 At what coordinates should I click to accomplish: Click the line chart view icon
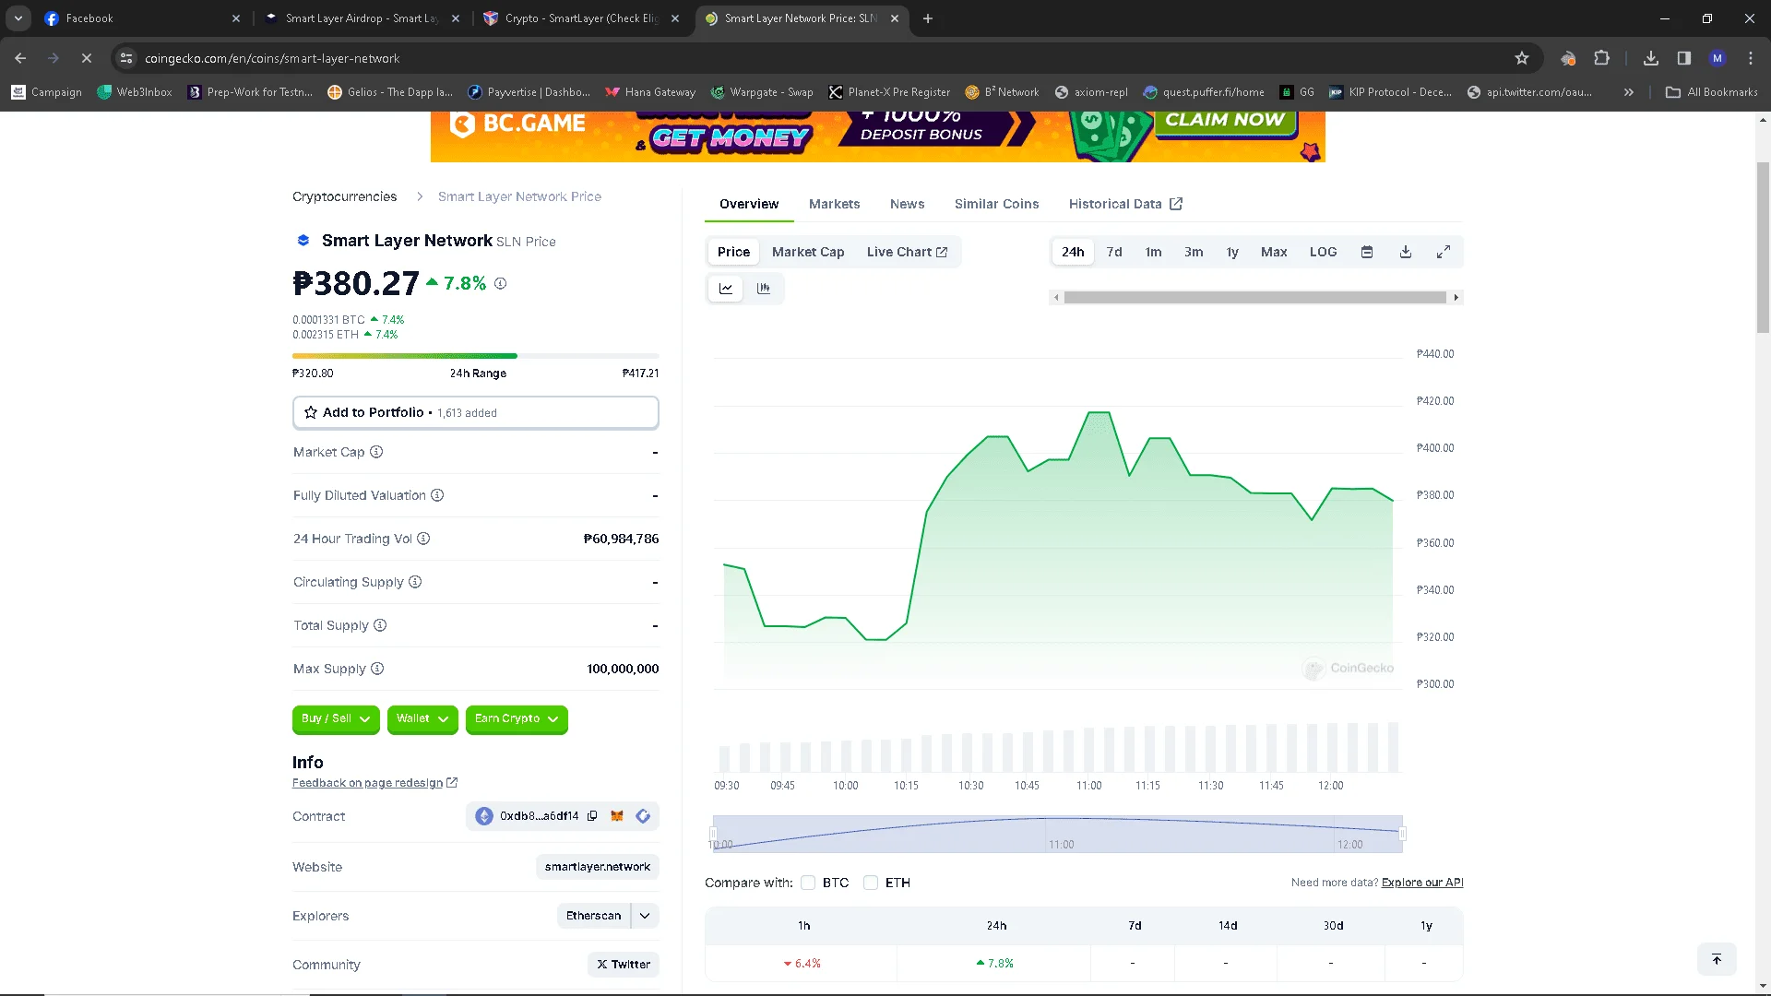click(x=726, y=289)
